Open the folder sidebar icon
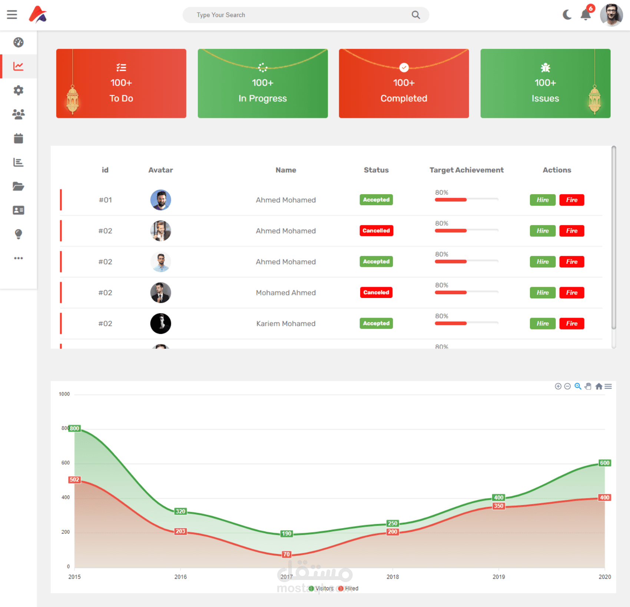Image resolution: width=630 pixels, height=607 pixels. [x=19, y=186]
